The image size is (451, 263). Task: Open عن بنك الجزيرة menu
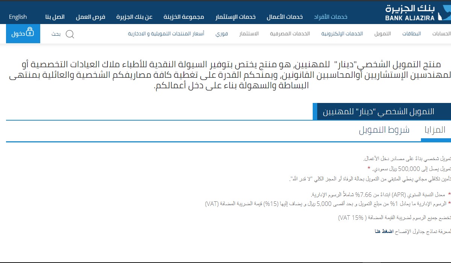134,17
